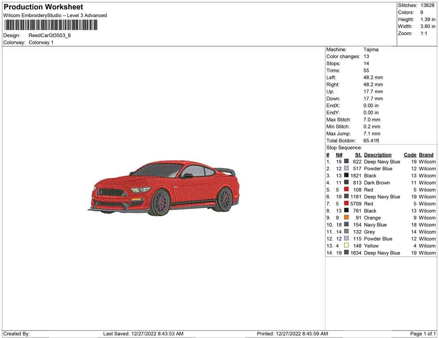Click the Machine value Tajima
This screenshot has width=439, height=338.
[x=371, y=50]
